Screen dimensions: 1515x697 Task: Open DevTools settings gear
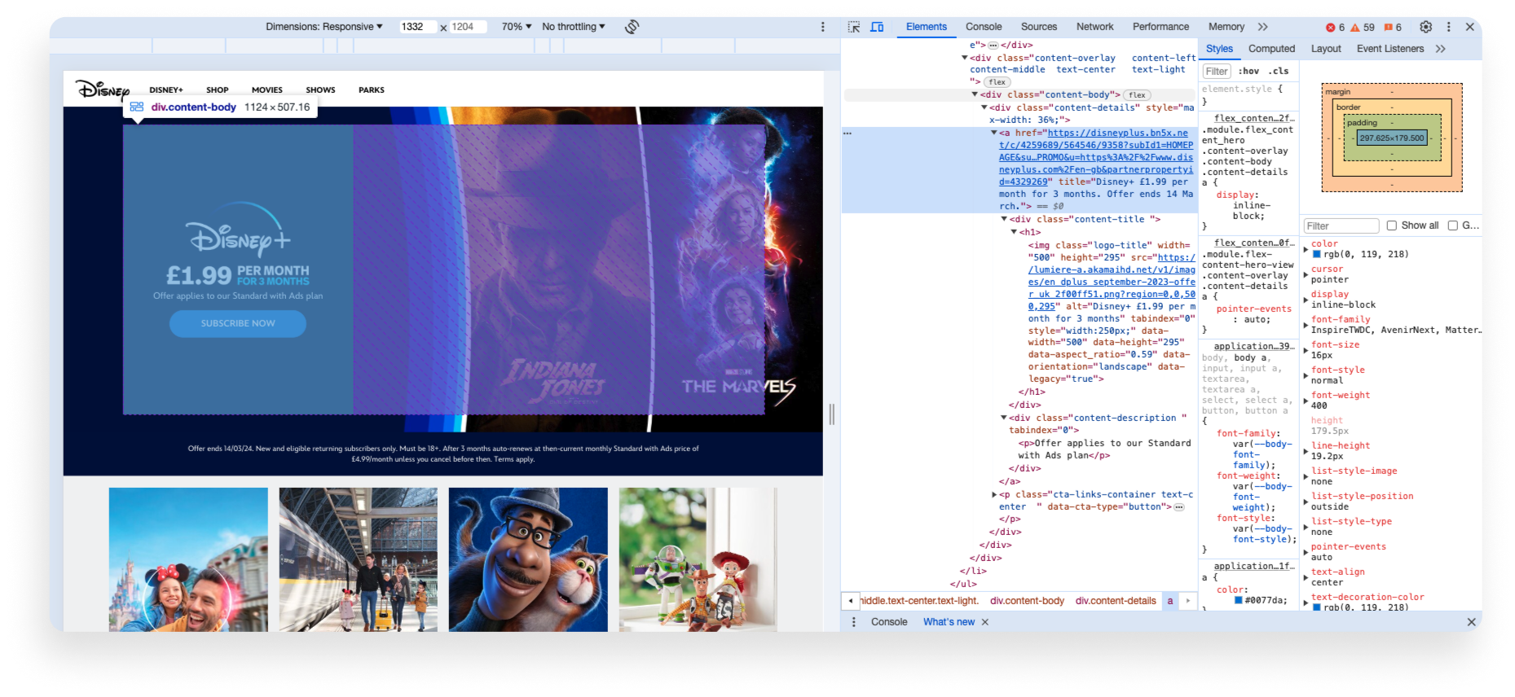pos(1425,27)
